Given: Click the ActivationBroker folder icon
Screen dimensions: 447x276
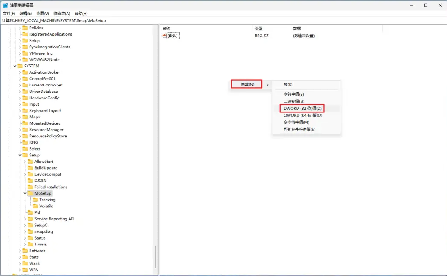Looking at the screenshot, I should click(25, 72).
